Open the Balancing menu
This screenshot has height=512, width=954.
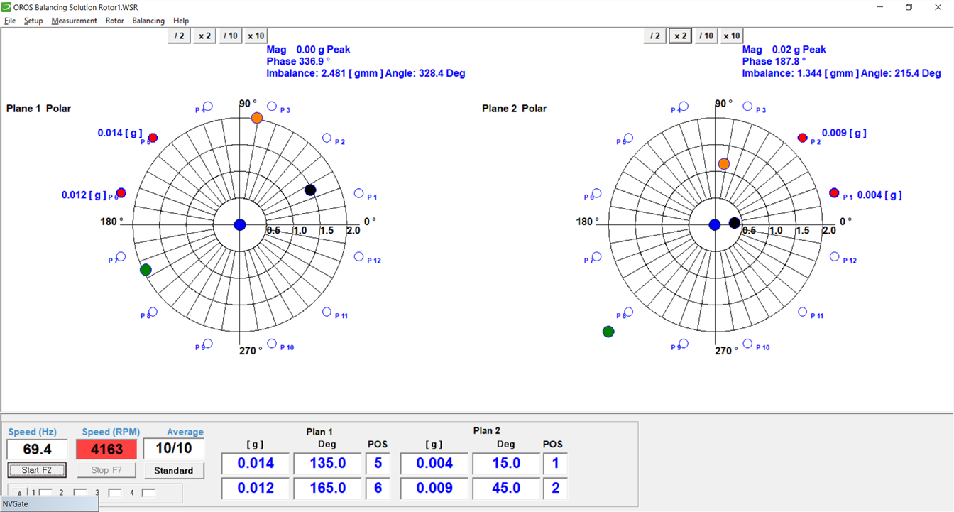coord(148,21)
